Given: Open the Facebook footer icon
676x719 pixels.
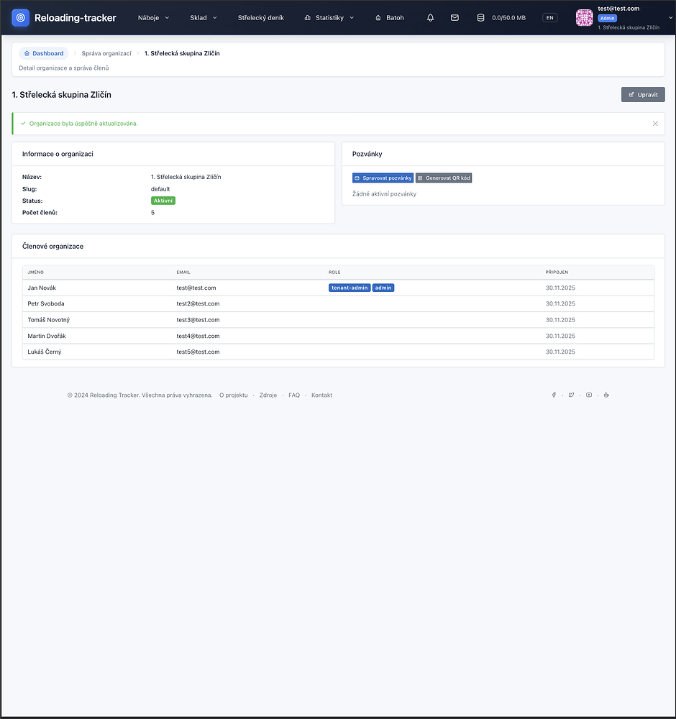Looking at the screenshot, I should coord(554,395).
